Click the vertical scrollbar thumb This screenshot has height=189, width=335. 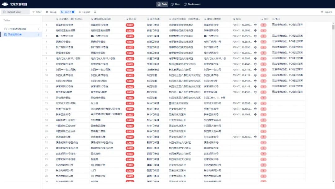[333, 27]
